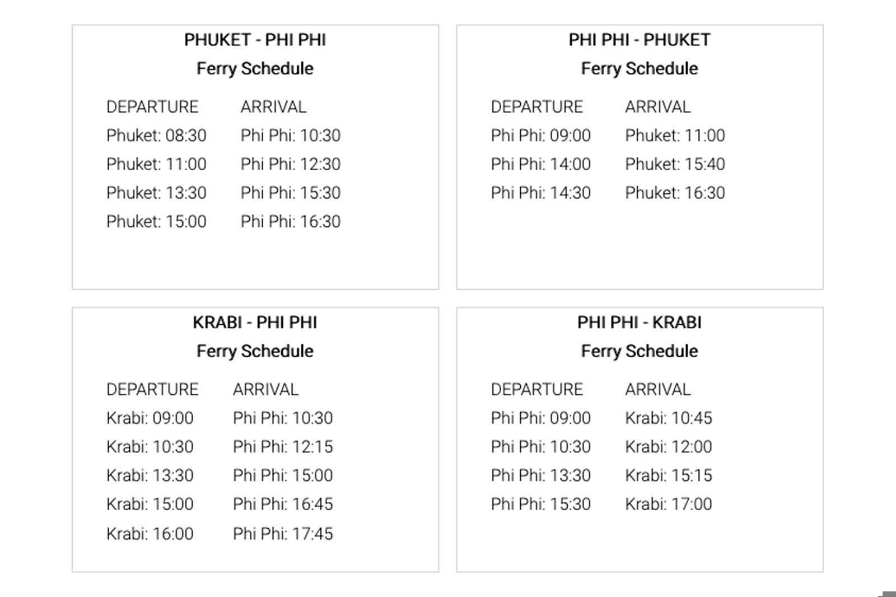Screen dimensions: 896x597
Task: Click the Krabi 10:45 arrival time
Action: click(668, 418)
